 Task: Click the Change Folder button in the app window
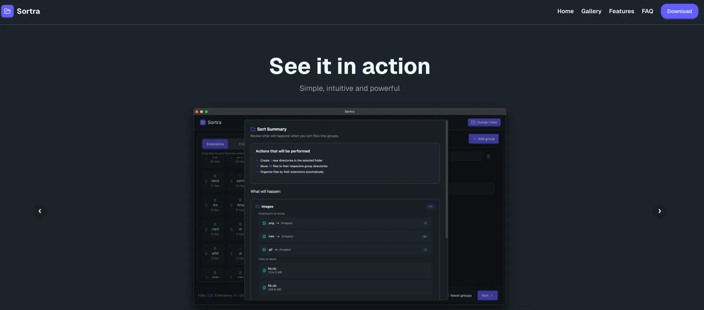(x=484, y=122)
